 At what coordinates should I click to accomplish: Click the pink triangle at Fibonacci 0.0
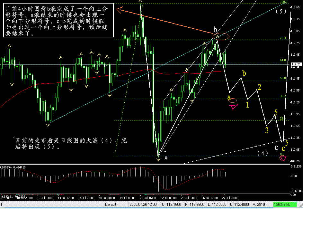[283, 158]
